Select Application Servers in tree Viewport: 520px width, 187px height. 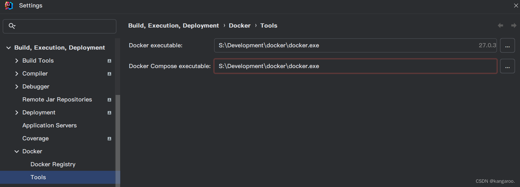tap(50, 125)
